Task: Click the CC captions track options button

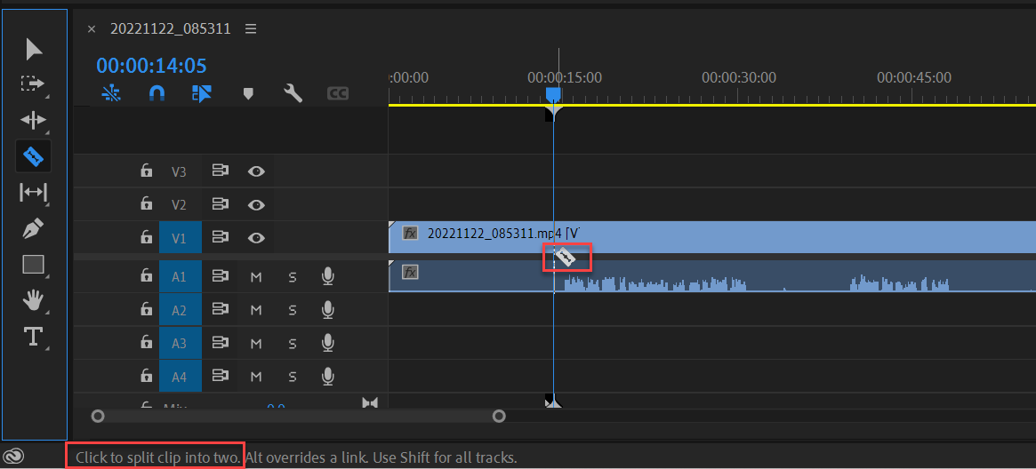Action: coord(338,94)
